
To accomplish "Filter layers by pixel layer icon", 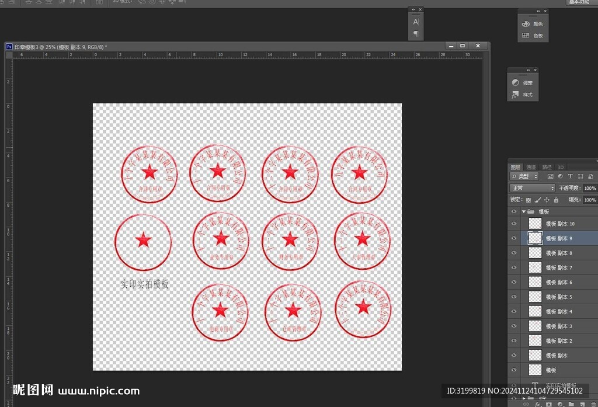I will 550,176.
